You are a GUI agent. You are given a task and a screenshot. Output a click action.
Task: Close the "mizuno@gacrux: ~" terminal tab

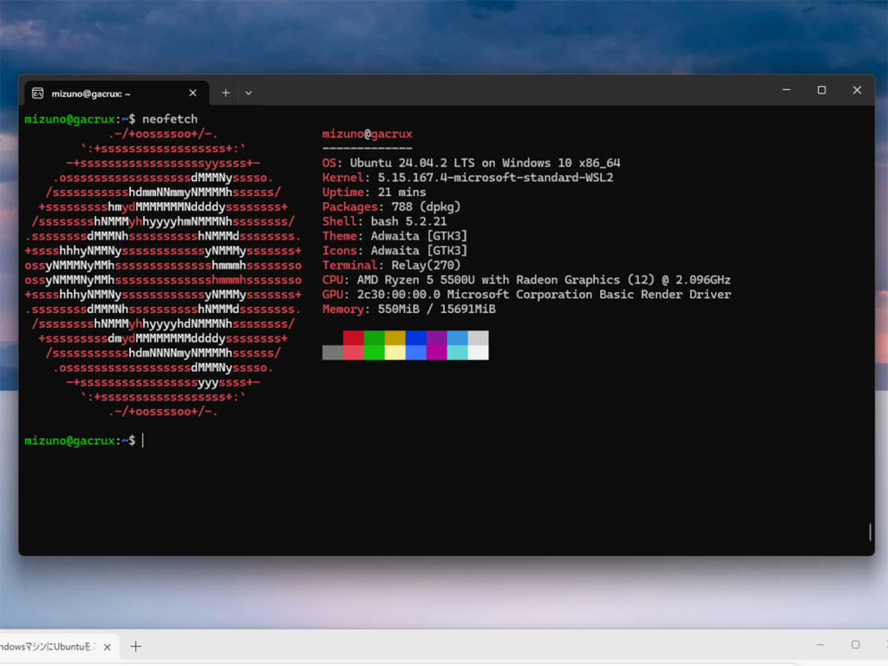(193, 92)
